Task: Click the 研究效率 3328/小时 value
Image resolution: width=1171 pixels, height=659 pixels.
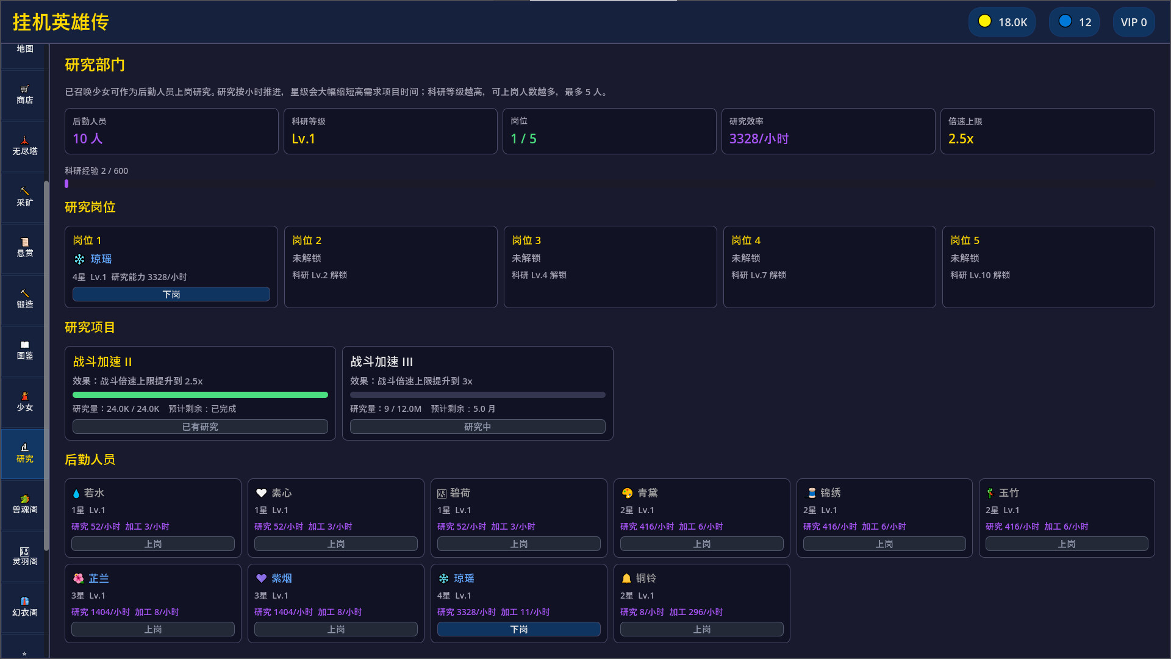Action: click(759, 139)
